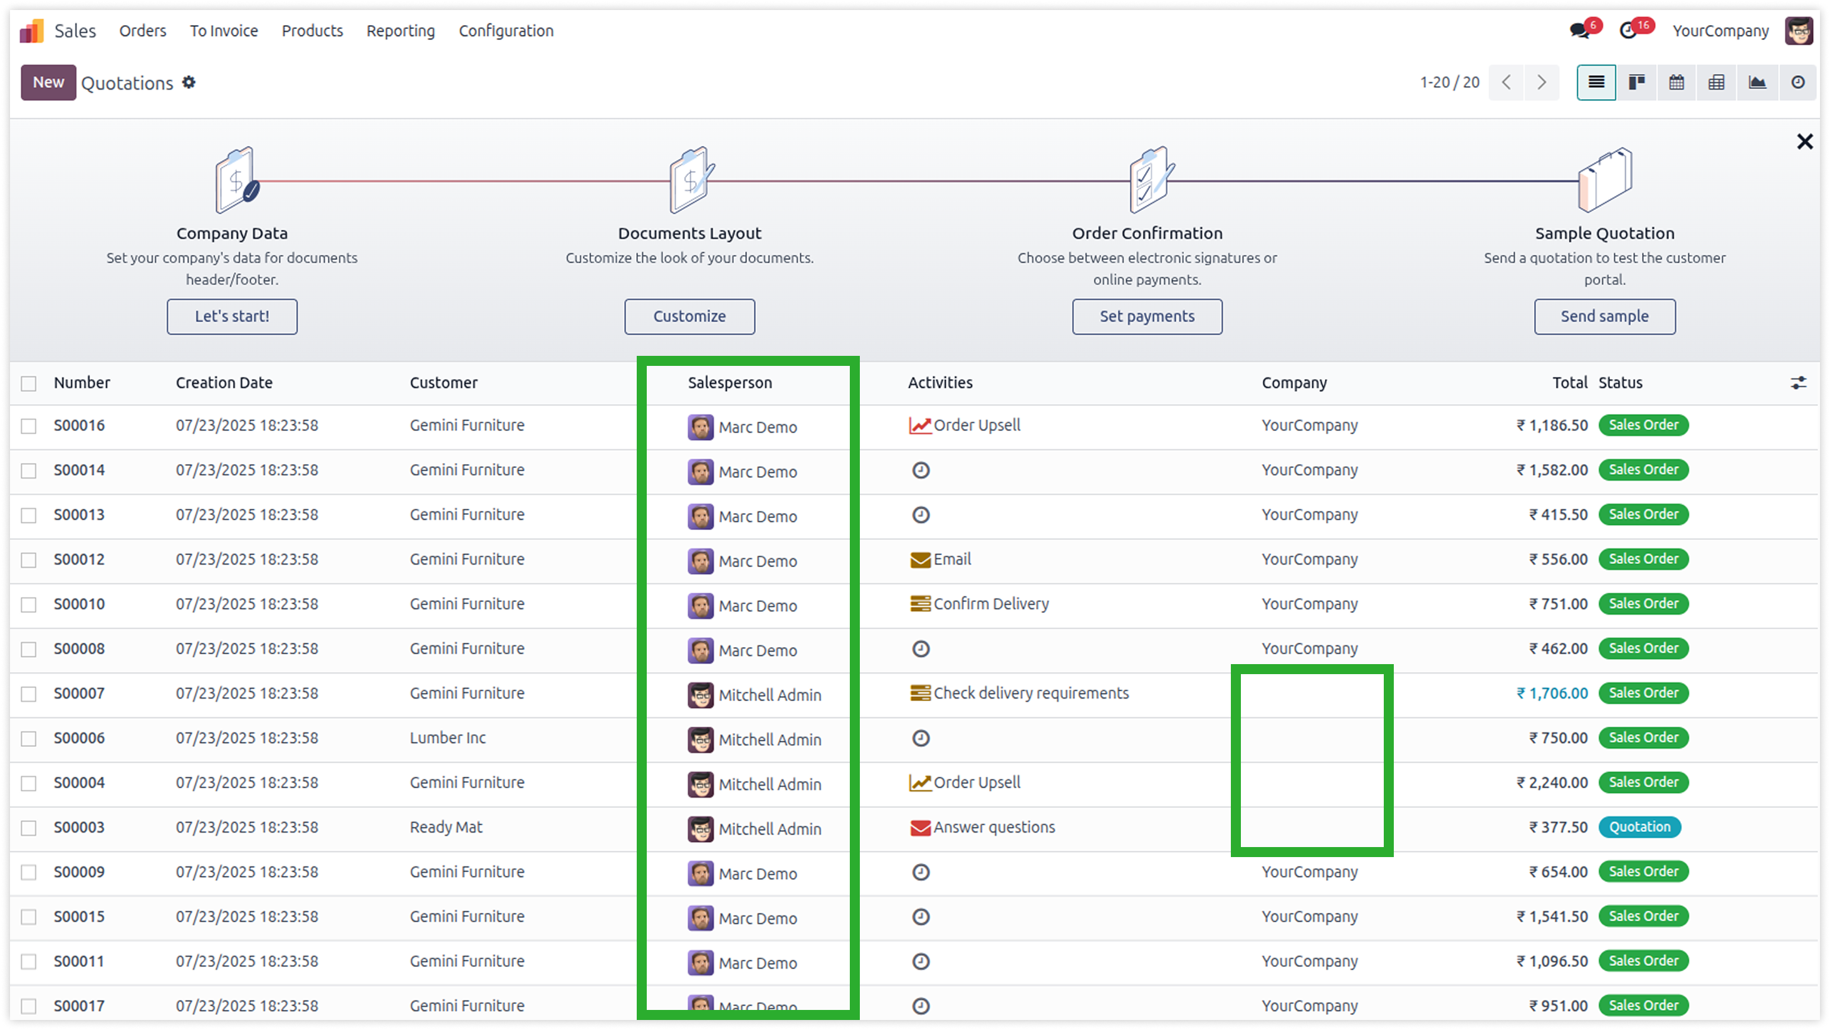Select checkbox for order S00003
Screen dimensions: 1830x1030
[x=28, y=828]
